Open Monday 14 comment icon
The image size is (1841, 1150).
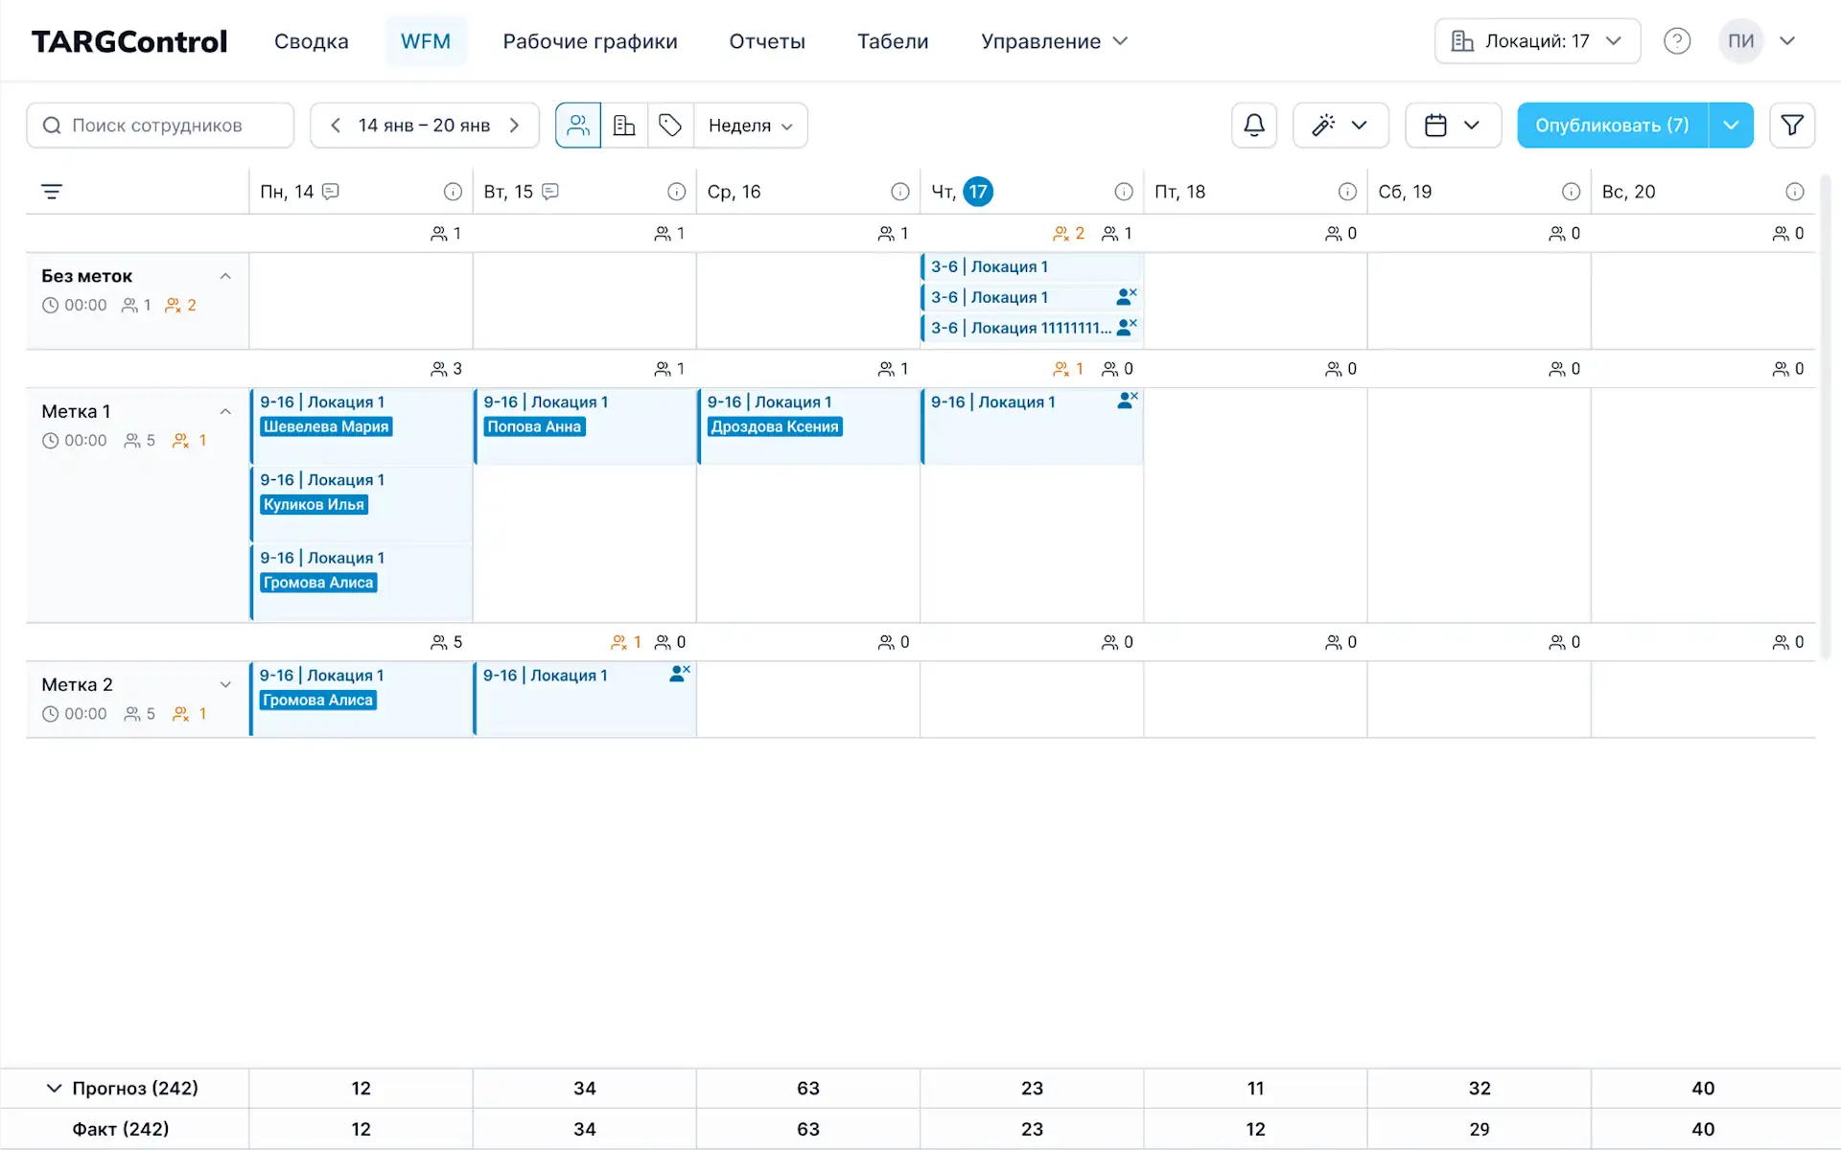tap(331, 192)
